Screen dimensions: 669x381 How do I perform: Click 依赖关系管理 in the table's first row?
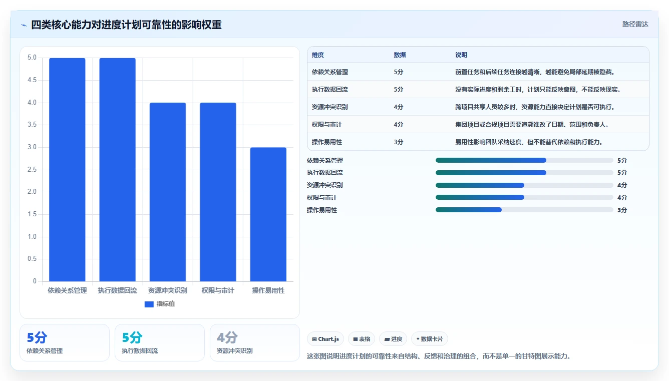click(x=330, y=72)
